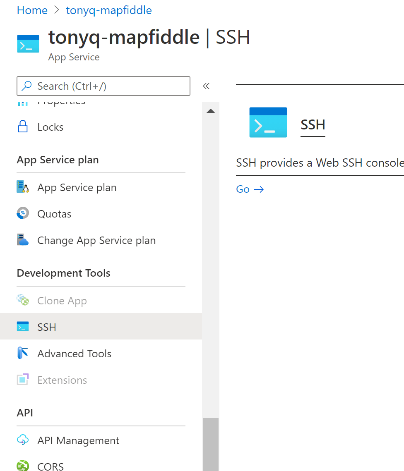Click the 'App Service' subtitle under title
Image resolution: width=404 pixels, height=471 pixels.
(x=74, y=57)
